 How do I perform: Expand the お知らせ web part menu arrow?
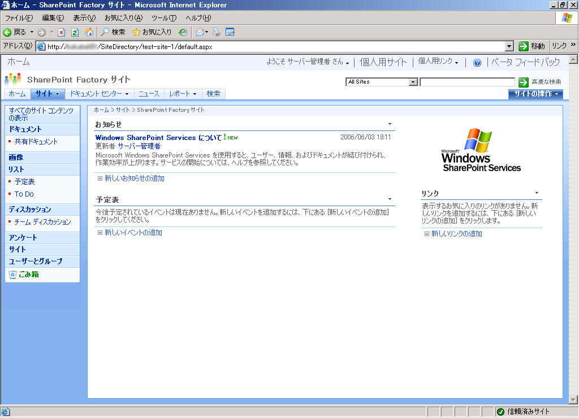[390, 124]
